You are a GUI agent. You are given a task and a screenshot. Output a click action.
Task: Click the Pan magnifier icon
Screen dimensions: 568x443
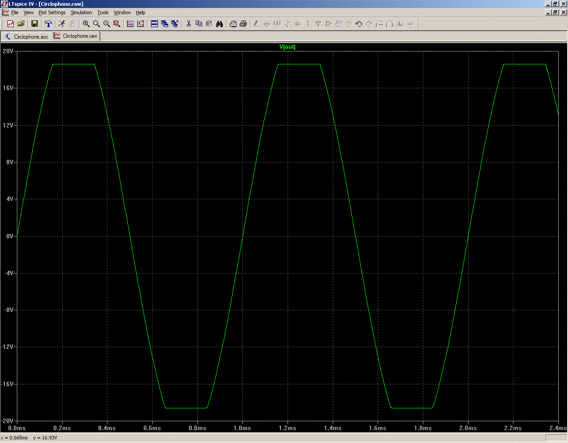(96, 24)
